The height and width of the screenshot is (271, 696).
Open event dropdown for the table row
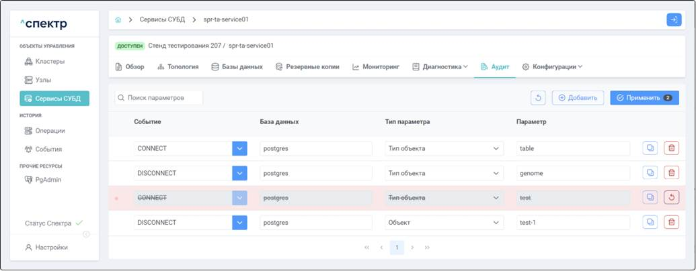(x=239, y=148)
